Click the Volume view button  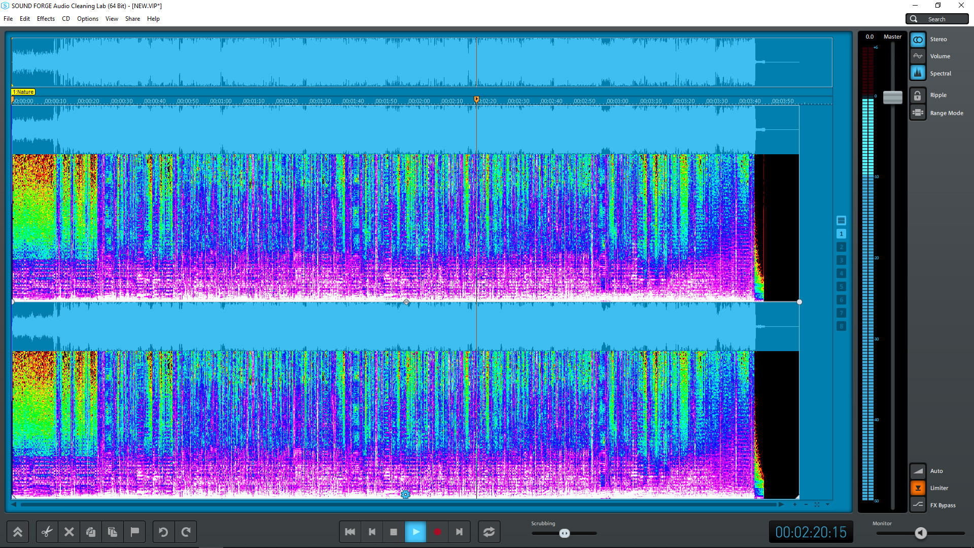[918, 56]
